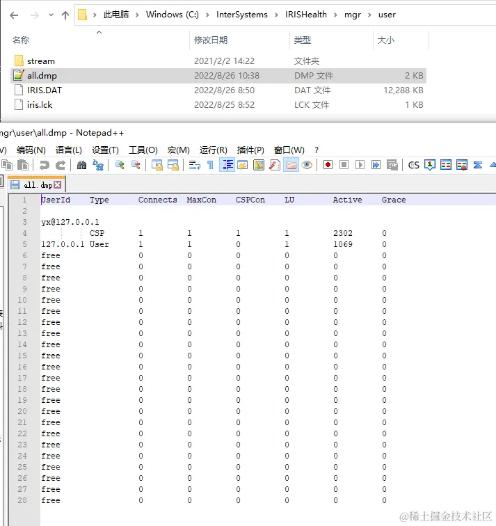Open the ? help menu
The height and width of the screenshot is (526, 496).
click(x=317, y=150)
